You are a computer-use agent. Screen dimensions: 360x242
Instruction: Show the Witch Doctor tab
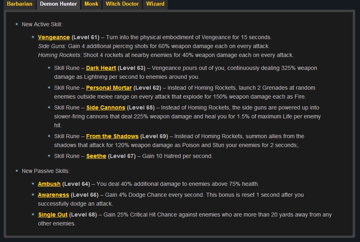[122, 4]
